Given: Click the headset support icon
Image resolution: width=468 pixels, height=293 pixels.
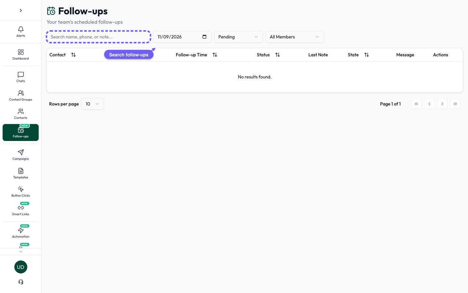Looking at the screenshot, I should point(21,282).
